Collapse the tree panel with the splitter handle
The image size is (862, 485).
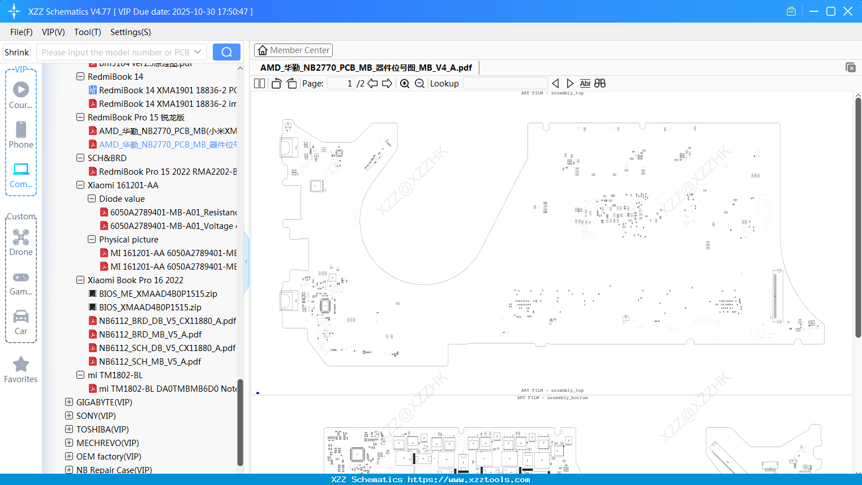[x=246, y=262]
